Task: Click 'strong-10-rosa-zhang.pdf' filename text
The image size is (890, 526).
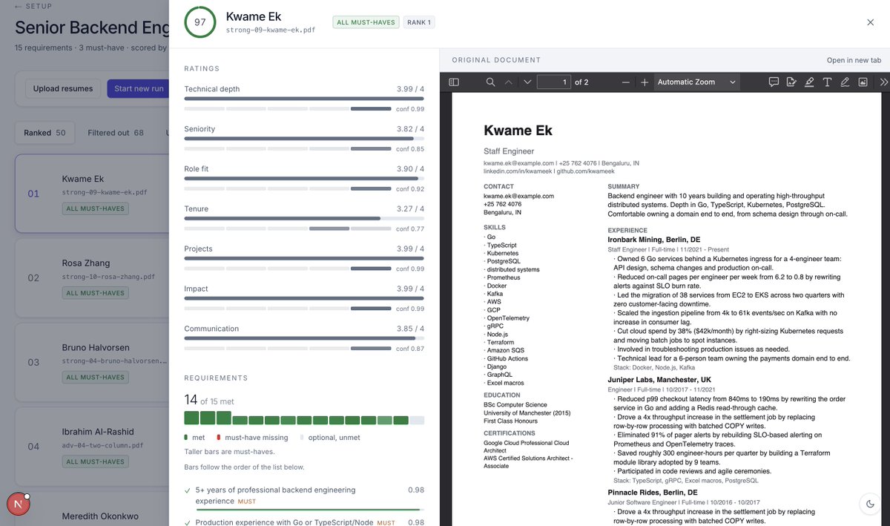Action: coord(108,277)
